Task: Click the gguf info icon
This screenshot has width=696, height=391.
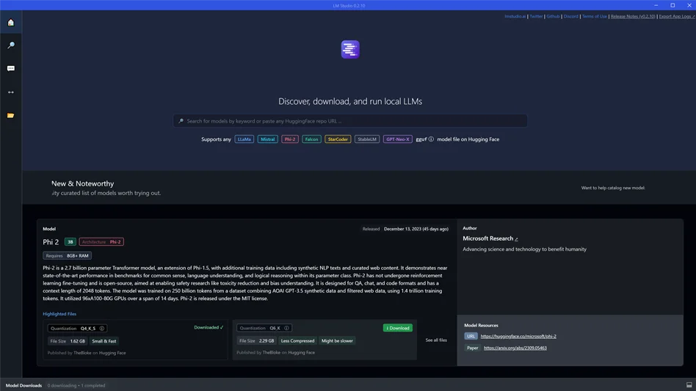Action: pyautogui.click(x=431, y=139)
